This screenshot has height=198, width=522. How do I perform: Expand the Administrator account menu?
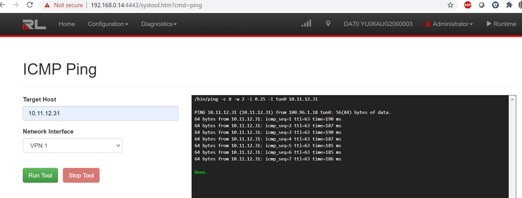tap(452, 24)
